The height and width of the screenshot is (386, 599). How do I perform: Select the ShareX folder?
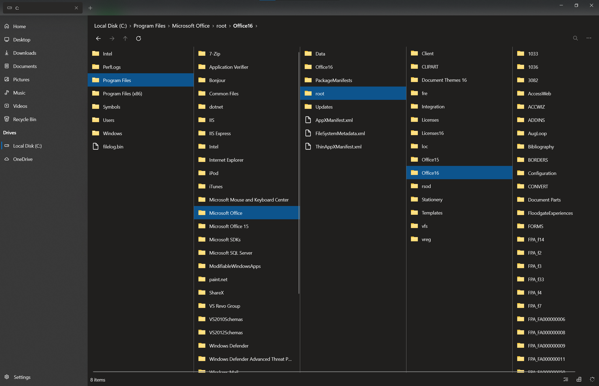(x=247, y=293)
